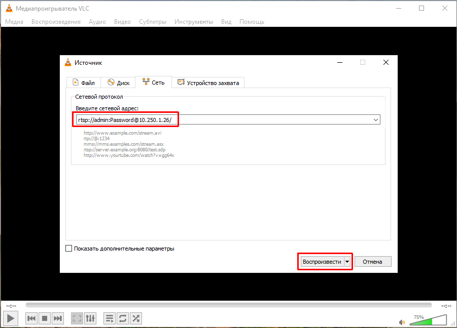Minimize the Источник dialog
Image resolution: width=457 pixels, height=328 pixels.
click(x=340, y=63)
